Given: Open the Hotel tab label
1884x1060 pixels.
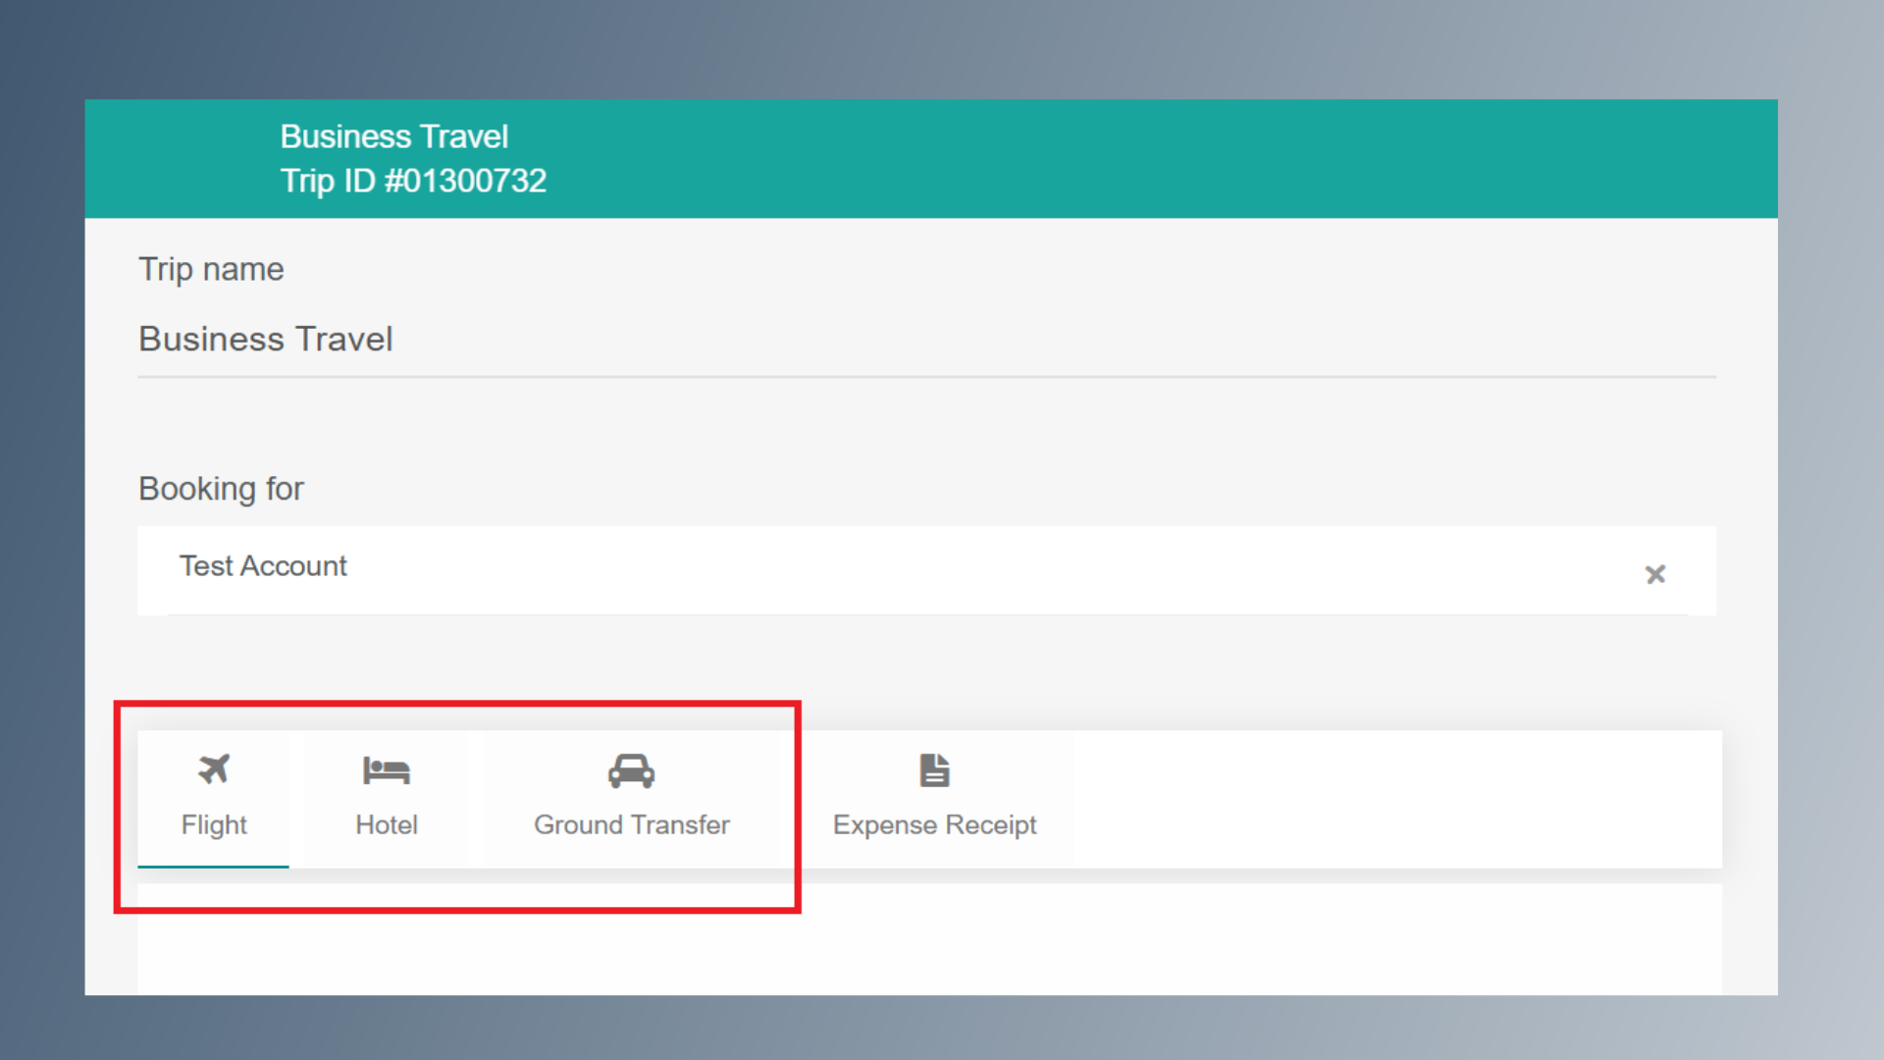Looking at the screenshot, I should [386, 824].
